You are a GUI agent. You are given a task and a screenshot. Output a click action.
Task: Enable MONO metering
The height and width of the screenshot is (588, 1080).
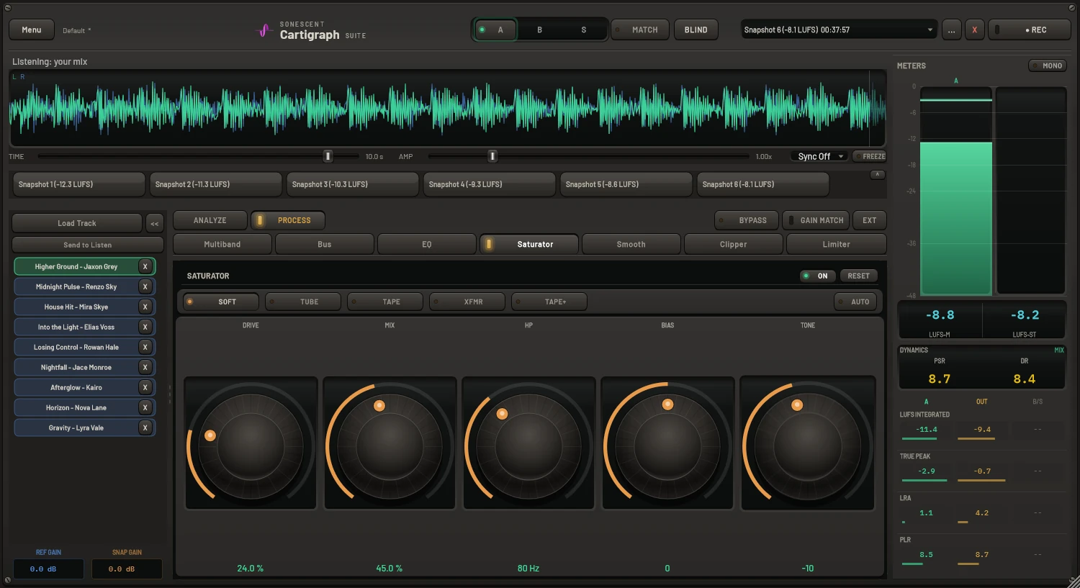[x=1047, y=65]
